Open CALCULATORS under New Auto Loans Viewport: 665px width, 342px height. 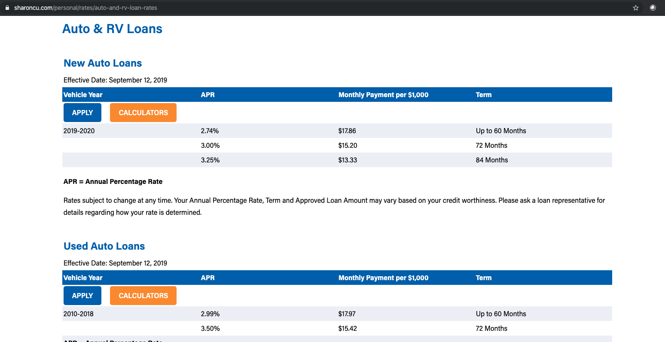click(143, 113)
